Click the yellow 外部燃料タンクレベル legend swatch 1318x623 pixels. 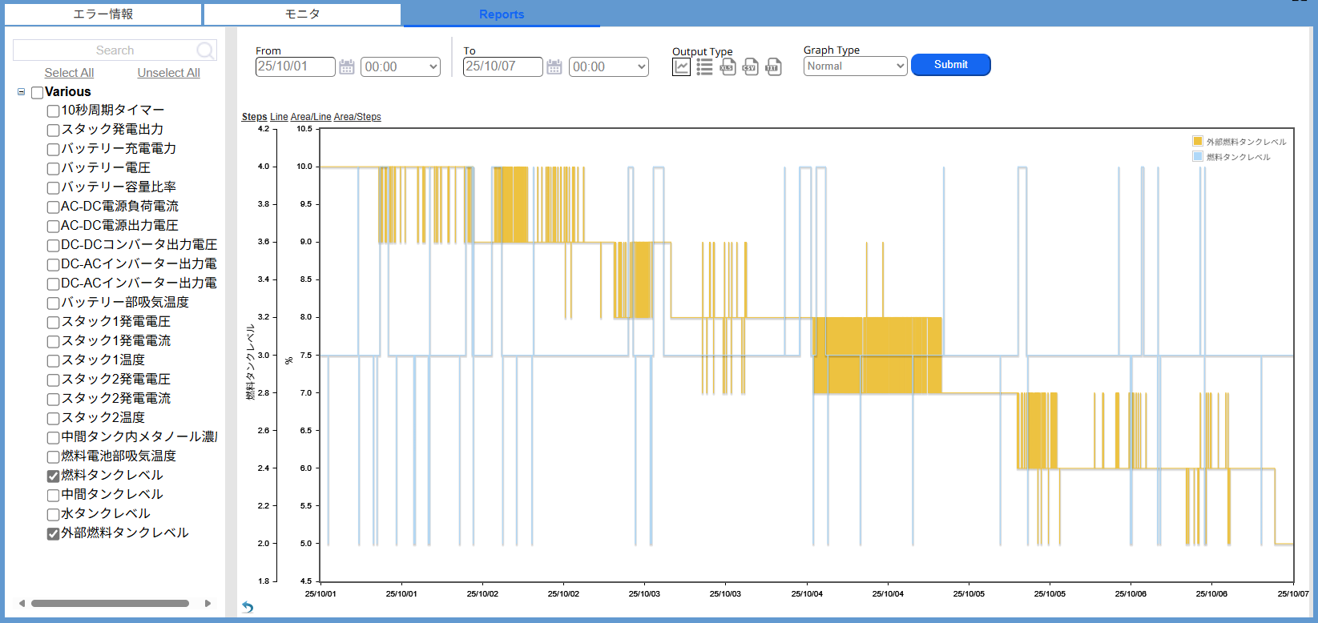1198,141
